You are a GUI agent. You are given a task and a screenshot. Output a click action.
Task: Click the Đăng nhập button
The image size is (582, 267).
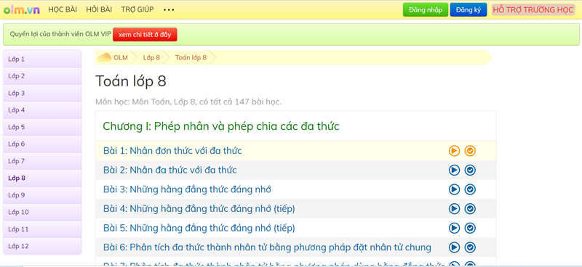tap(426, 10)
